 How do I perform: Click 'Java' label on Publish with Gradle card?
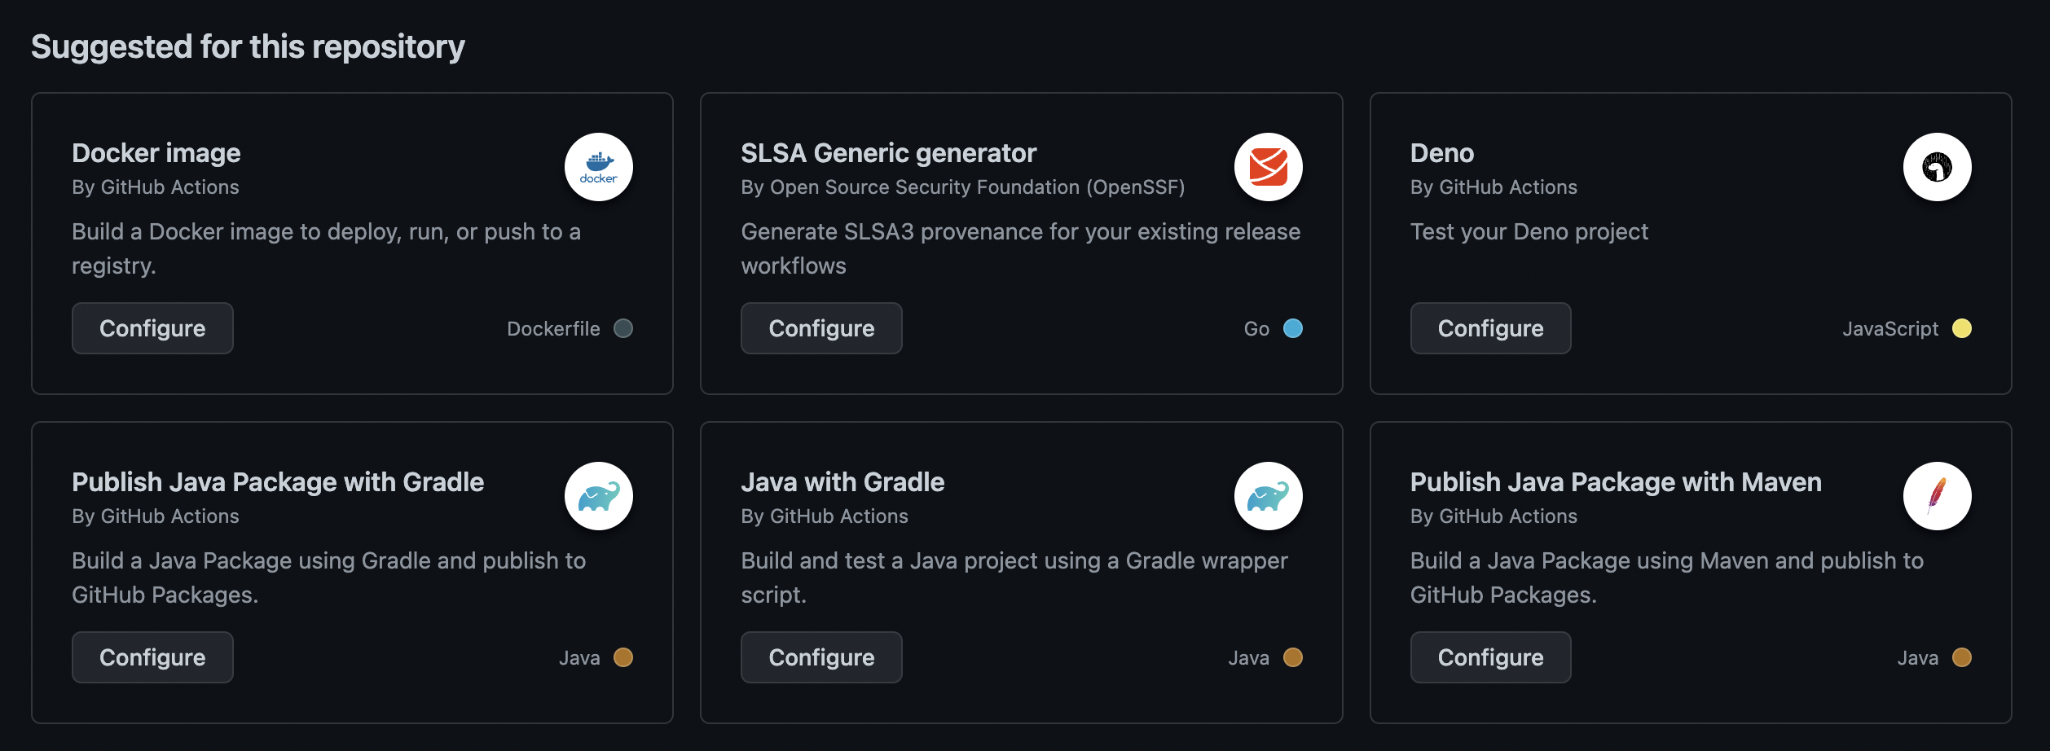point(579,658)
